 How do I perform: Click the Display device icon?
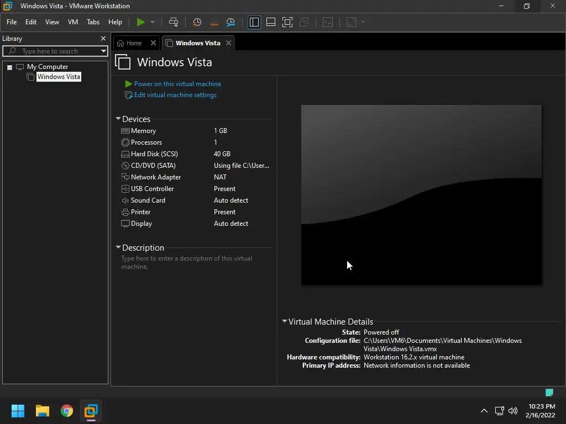coord(125,224)
